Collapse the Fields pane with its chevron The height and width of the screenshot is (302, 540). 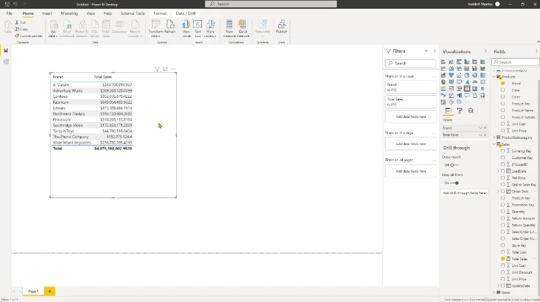536,51
